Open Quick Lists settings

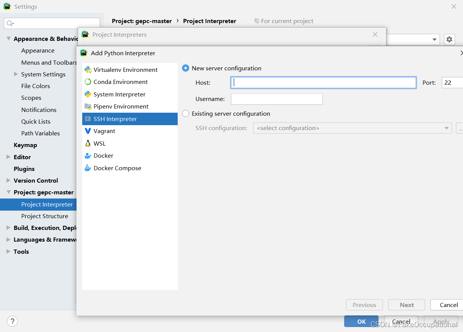click(x=36, y=121)
